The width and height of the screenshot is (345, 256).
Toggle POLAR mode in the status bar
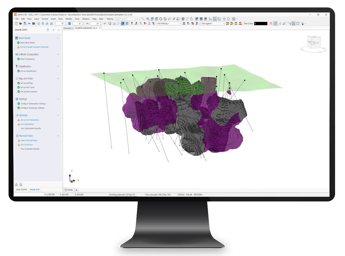(189, 195)
